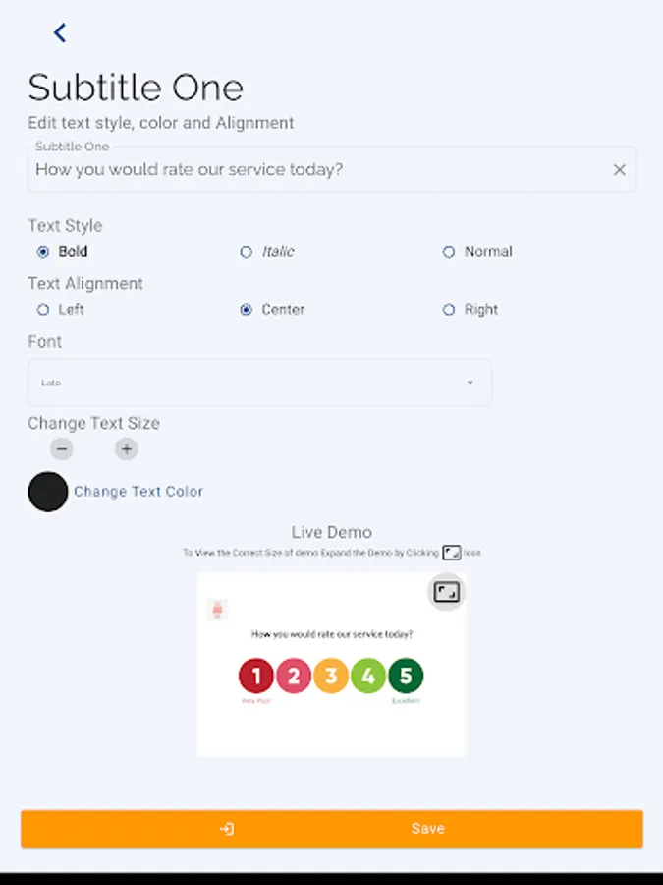Expand the font list via its arrow

(470, 383)
